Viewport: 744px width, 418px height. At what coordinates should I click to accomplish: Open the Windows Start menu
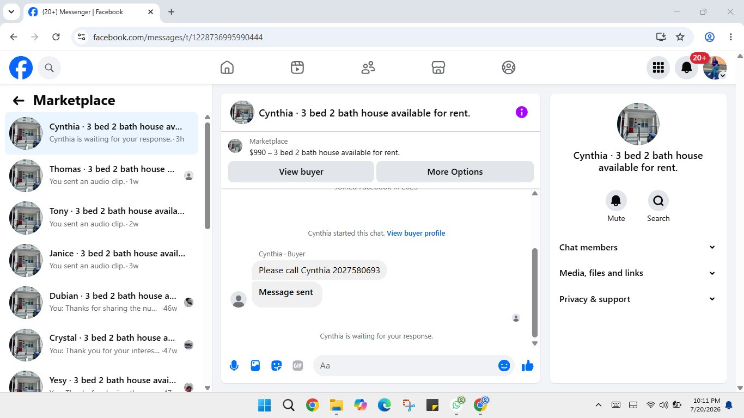click(265, 405)
